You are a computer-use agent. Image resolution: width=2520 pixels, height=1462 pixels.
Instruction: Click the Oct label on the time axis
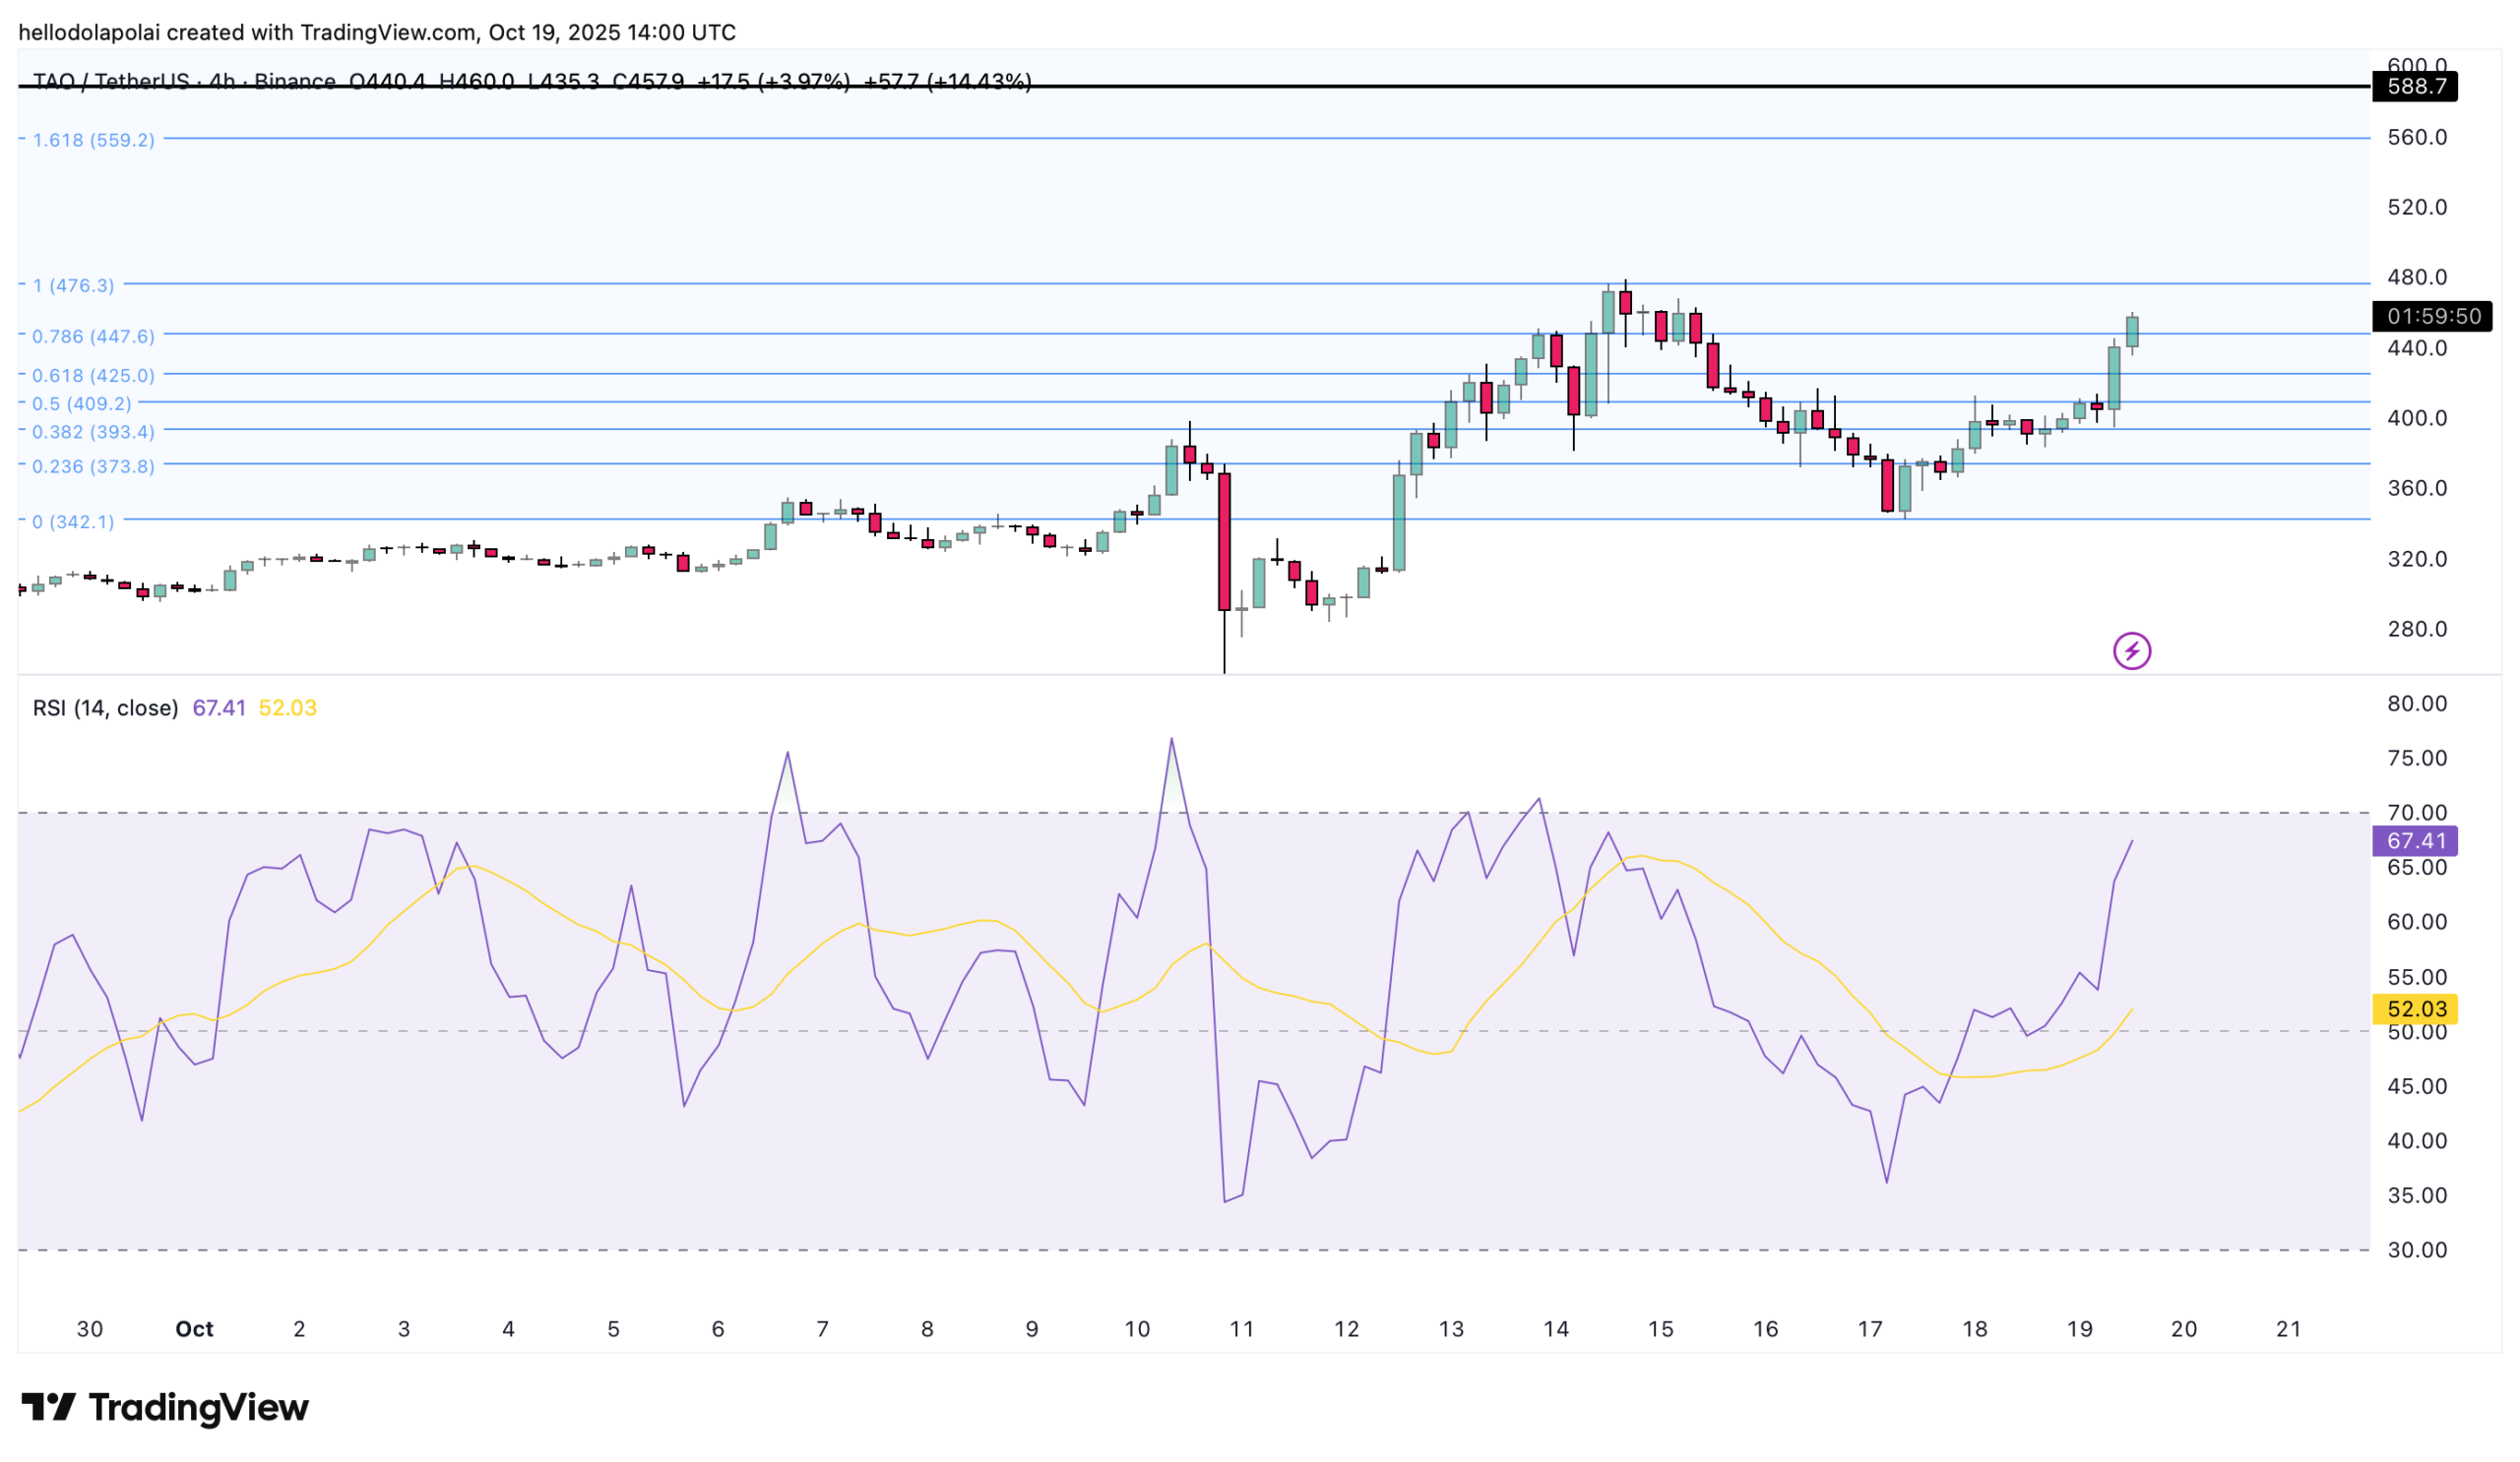tap(196, 1329)
